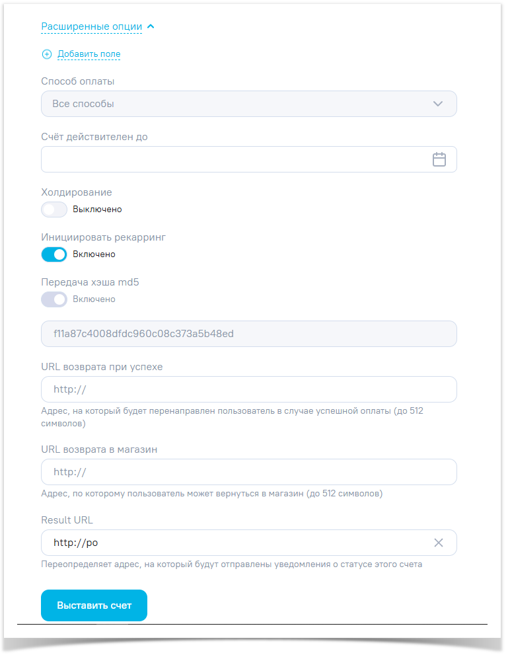Open the calendar date picker icon
The width and height of the screenshot is (510, 657).
point(439,159)
